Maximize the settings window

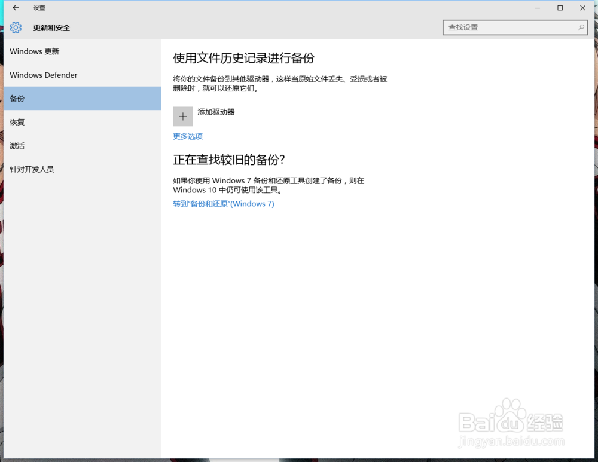pos(560,8)
